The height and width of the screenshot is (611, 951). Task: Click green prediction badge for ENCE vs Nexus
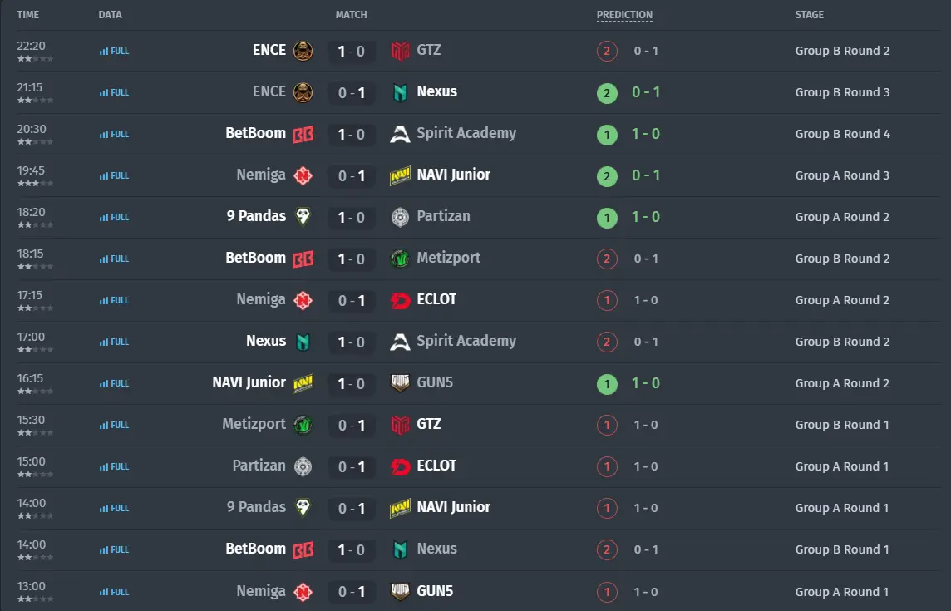pos(607,93)
